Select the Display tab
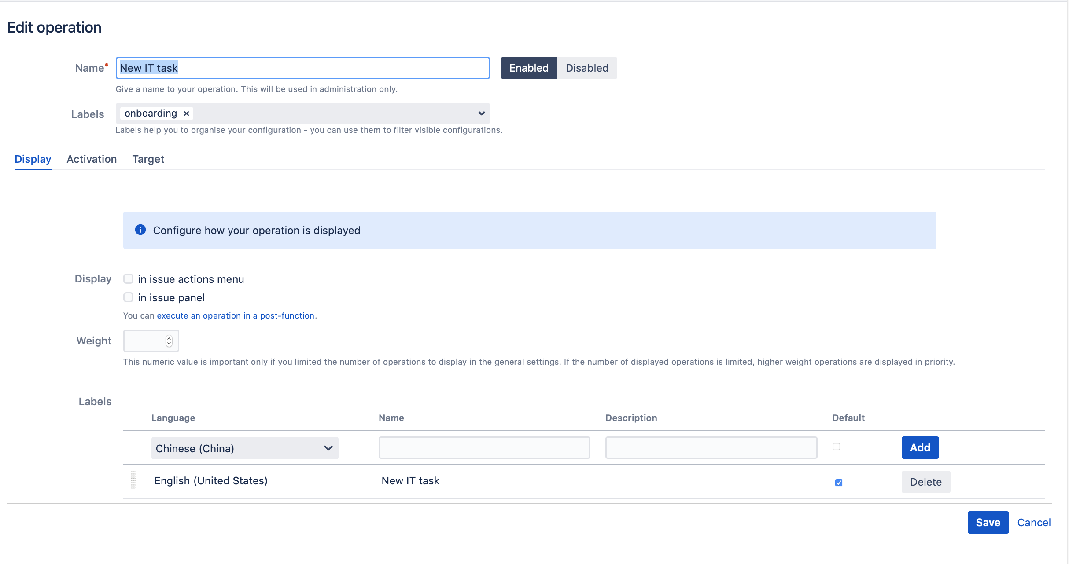1069x564 pixels. coord(33,159)
